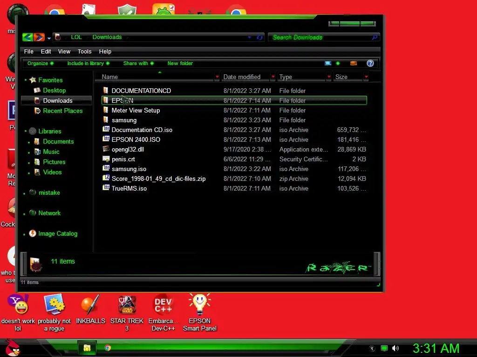Open the Pictures library
477x357 pixels.
(54, 162)
